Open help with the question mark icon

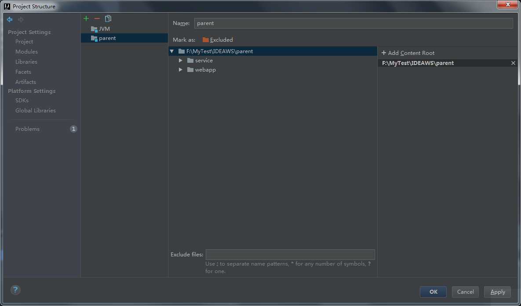point(15,290)
